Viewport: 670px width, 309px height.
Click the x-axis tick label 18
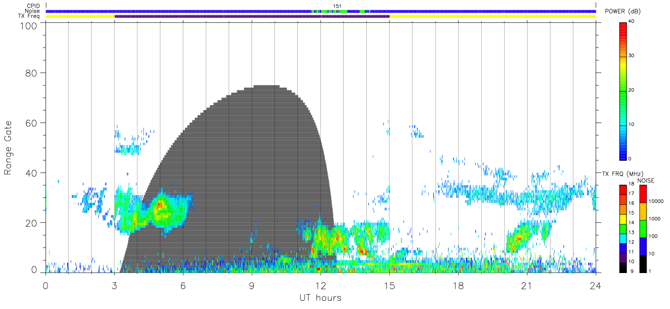click(458, 286)
